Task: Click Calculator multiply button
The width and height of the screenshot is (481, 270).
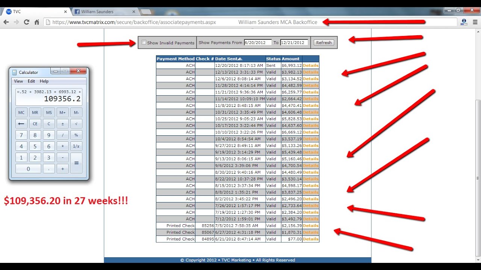Action: 62,146
